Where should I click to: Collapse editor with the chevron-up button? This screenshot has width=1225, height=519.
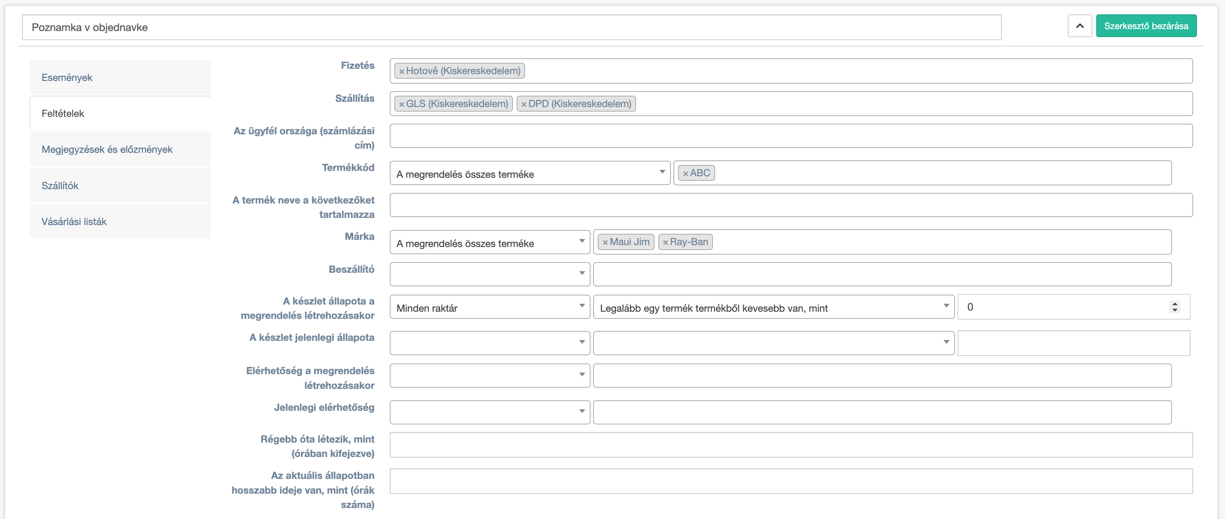(x=1080, y=26)
